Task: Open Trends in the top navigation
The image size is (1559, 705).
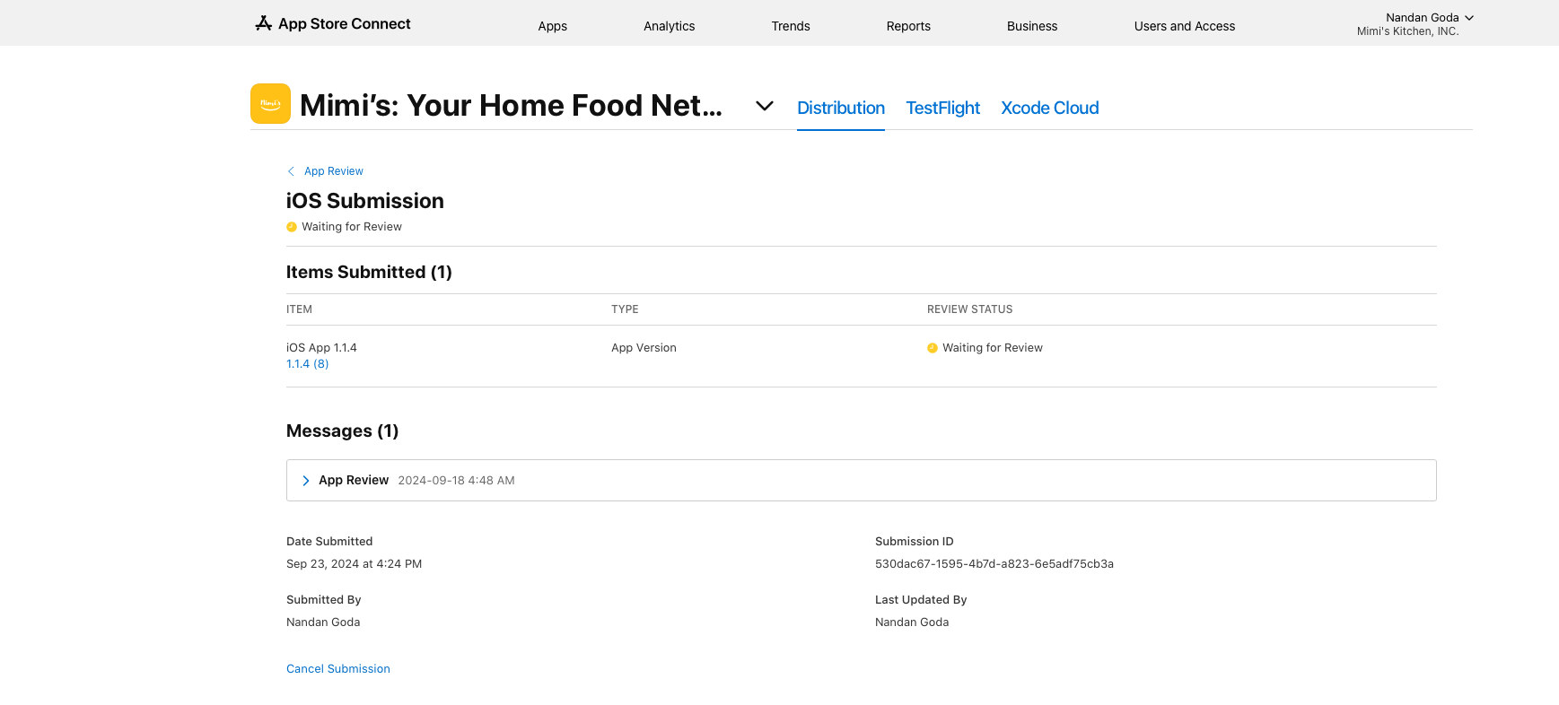Action: 791,26
